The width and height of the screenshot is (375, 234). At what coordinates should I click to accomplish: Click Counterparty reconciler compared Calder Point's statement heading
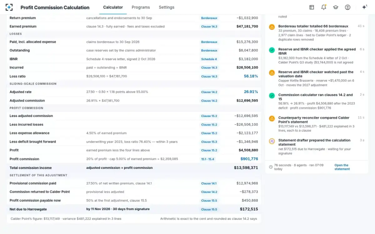pos(314,120)
